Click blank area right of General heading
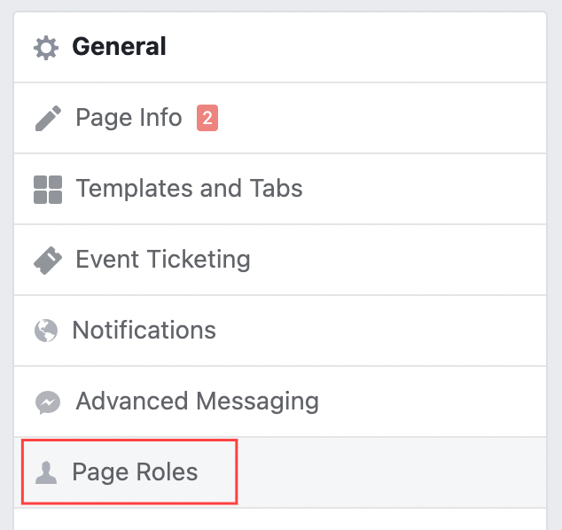562x530 pixels. pos(355,47)
